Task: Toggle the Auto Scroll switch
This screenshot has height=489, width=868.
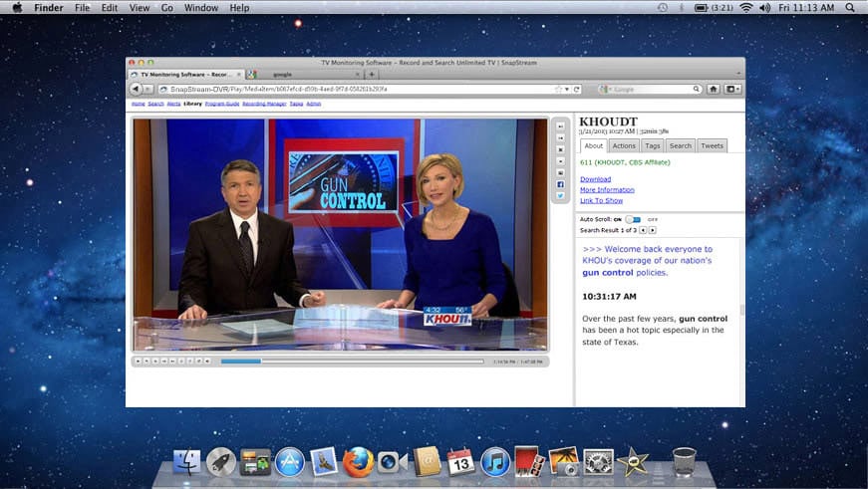Action: [632, 219]
